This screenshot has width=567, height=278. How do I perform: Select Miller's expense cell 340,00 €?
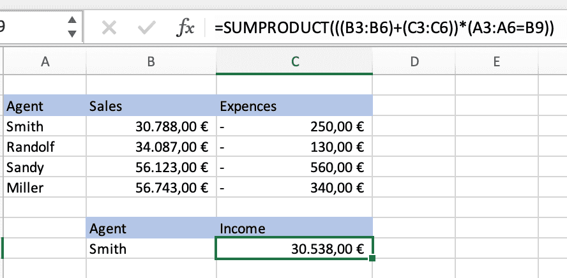coord(294,188)
